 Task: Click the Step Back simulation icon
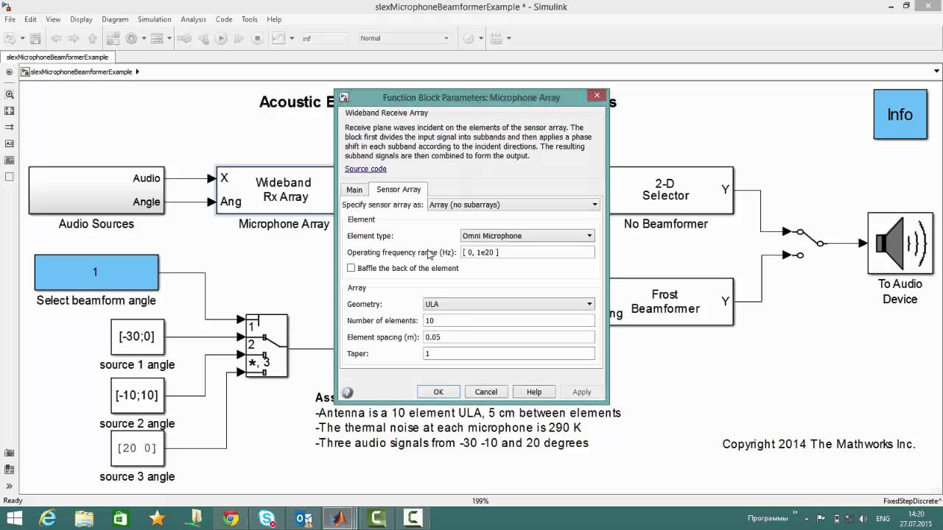point(203,38)
